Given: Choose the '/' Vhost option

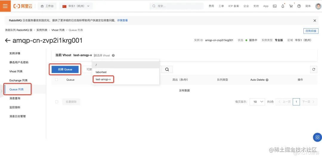Looking at the screenshot, I should point(126,65).
